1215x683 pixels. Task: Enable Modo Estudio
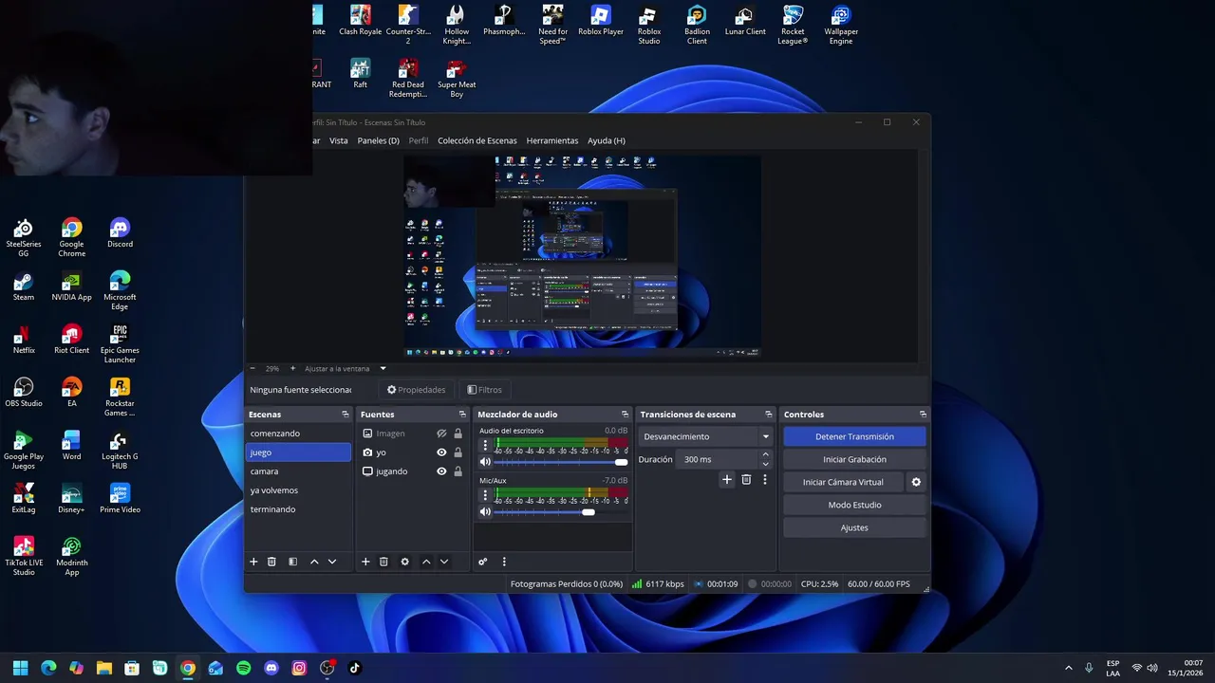[x=854, y=505]
